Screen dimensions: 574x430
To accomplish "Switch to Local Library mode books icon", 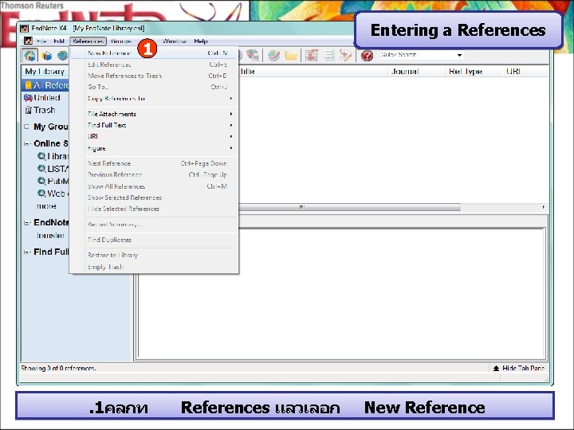I will [46, 56].
